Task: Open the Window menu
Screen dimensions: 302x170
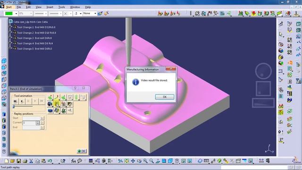Action: point(75,7)
